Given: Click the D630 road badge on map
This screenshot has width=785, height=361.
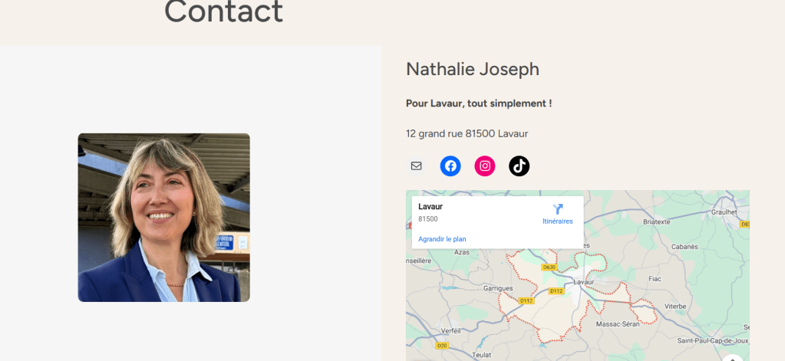Looking at the screenshot, I should tap(548, 267).
